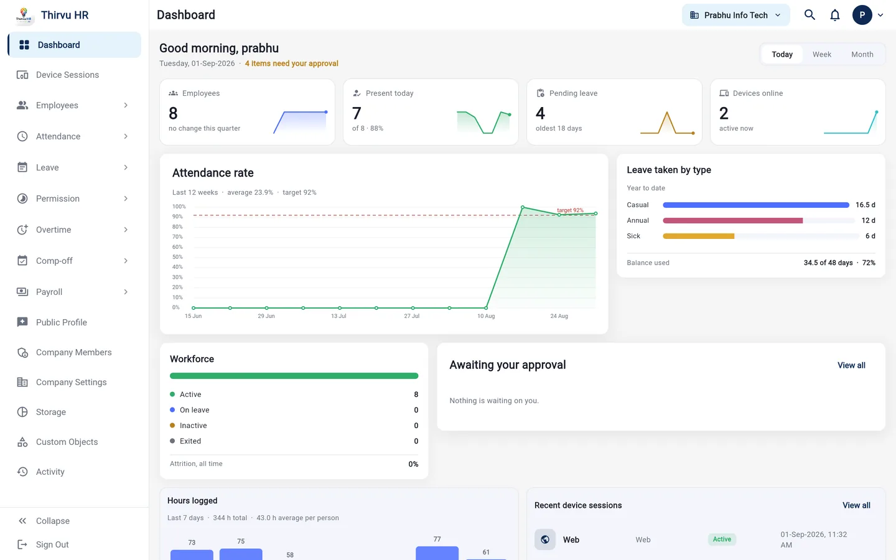
Task: Click the 'Attendance rate' heading
Action: point(213,173)
